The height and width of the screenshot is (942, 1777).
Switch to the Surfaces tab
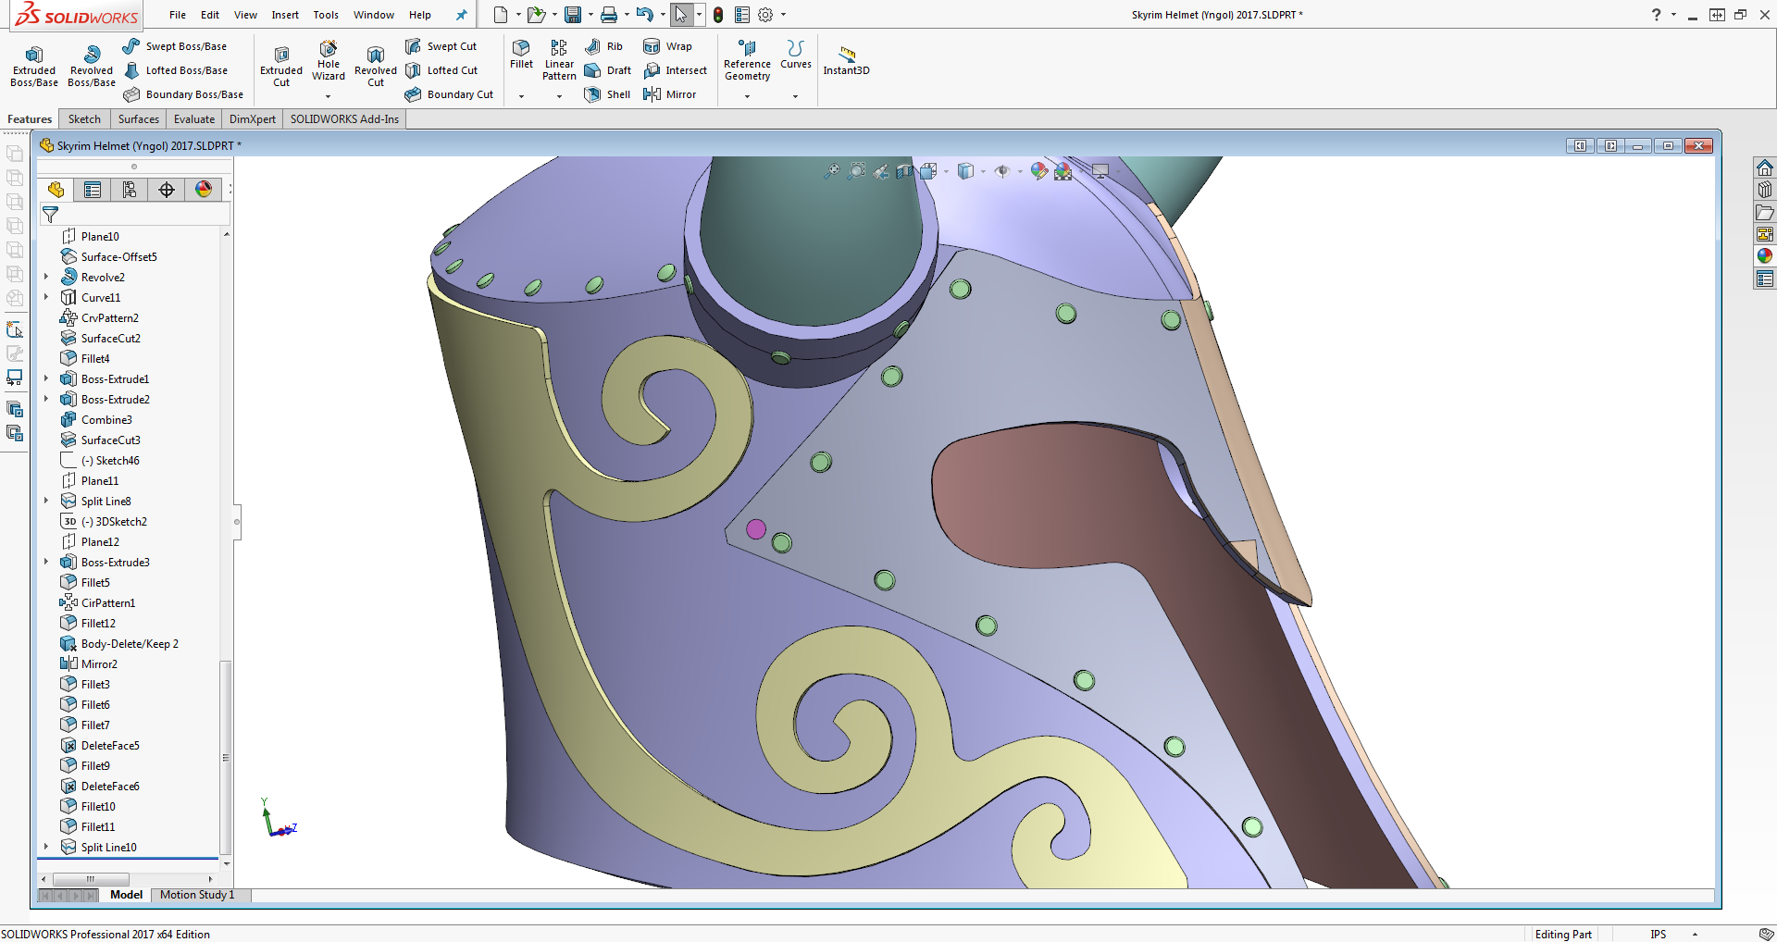pyautogui.click(x=138, y=119)
